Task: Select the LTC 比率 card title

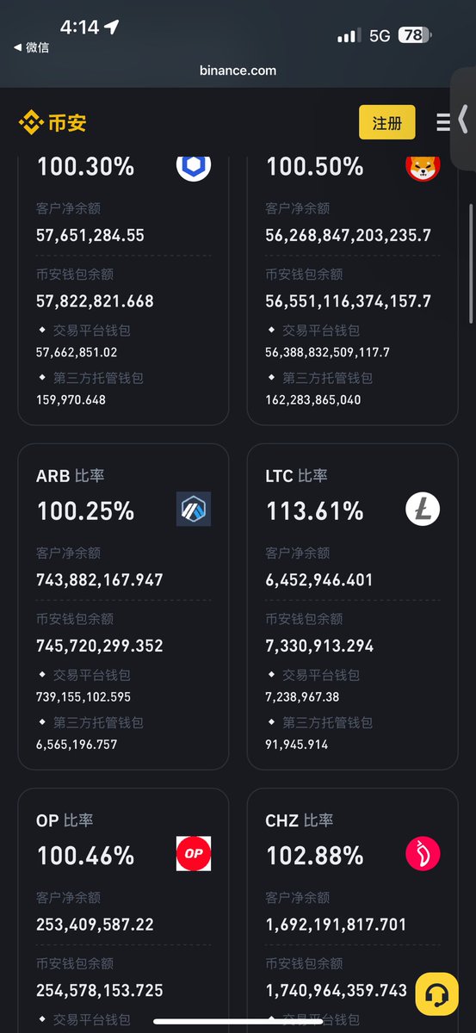Action: point(297,476)
